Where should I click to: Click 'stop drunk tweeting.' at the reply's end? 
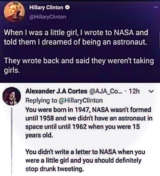54,169
